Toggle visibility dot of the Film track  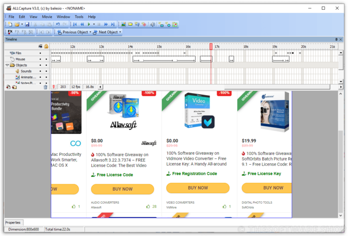coord(40,53)
